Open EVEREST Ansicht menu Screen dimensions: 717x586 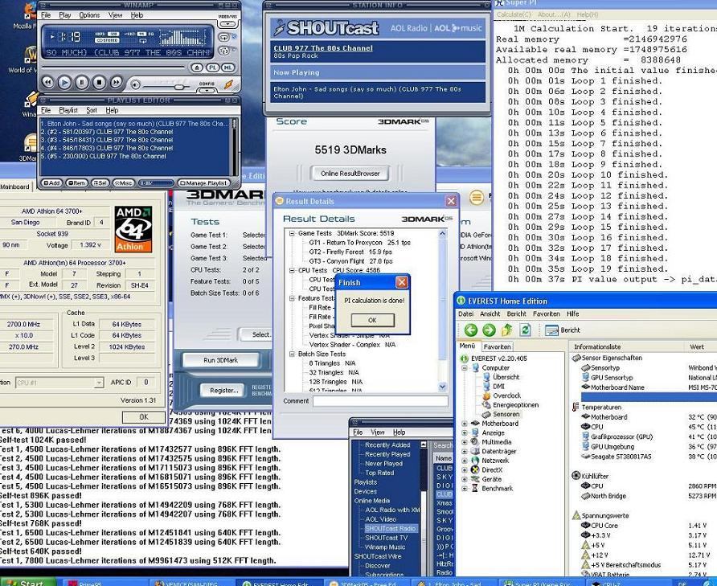(x=490, y=313)
